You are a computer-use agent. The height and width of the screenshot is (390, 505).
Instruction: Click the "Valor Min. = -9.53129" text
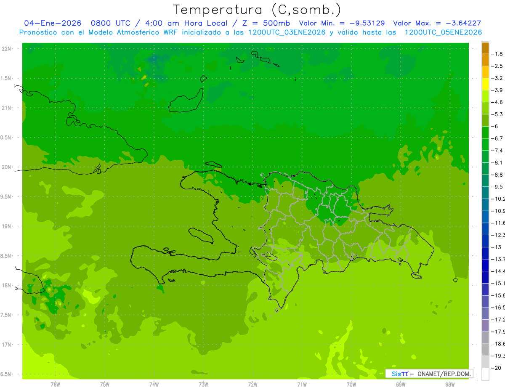[342, 23]
